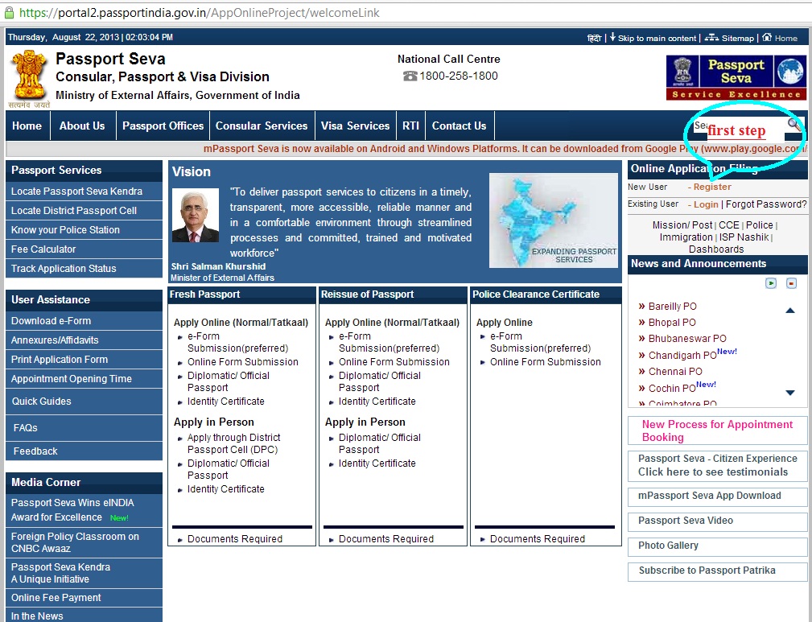Click the stop button in News and Announcements
This screenshot has width=812, height=622.
[791, 283]
